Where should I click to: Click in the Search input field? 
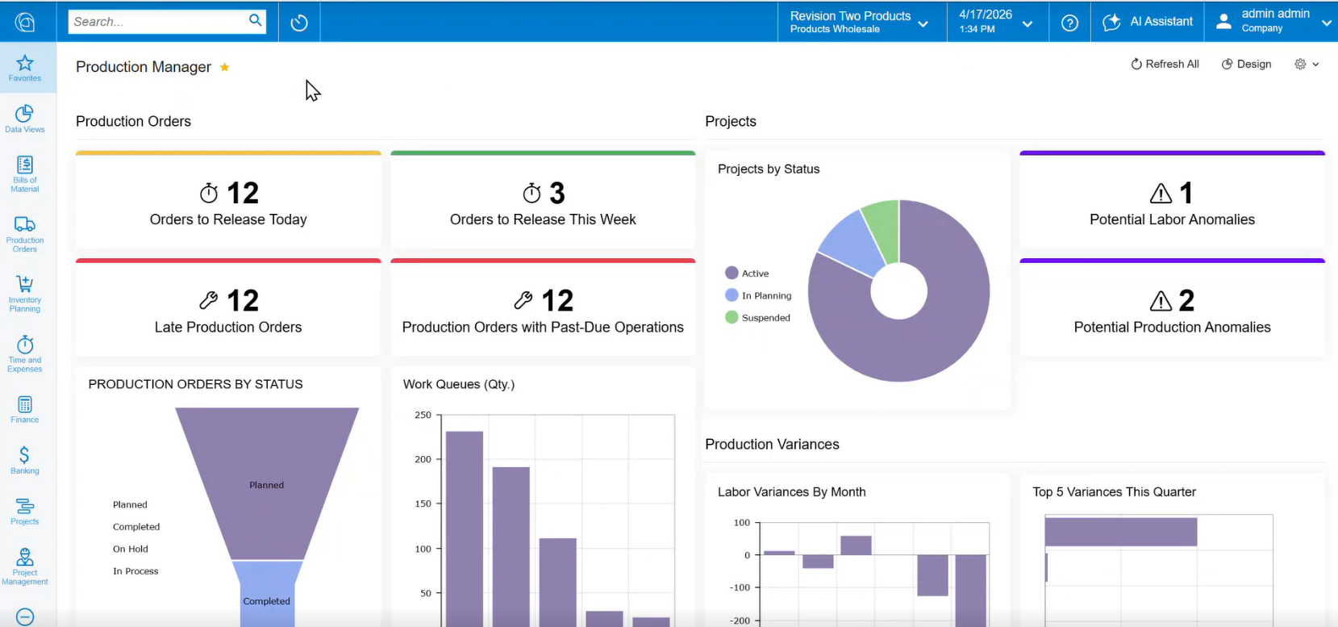coord(158,22)
